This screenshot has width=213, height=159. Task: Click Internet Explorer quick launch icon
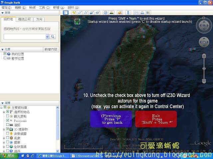pyautogui.click(x=33, y=156)
